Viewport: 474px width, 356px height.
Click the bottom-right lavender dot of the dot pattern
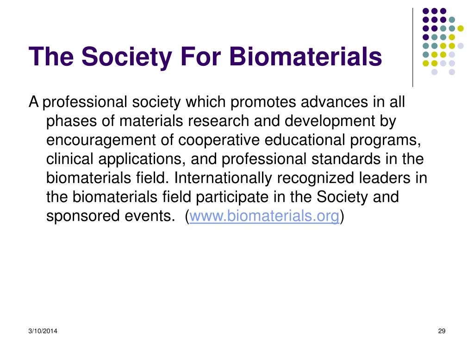[x=452, y=72]
